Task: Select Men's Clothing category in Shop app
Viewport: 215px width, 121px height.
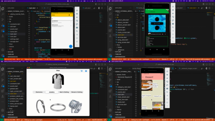Action: tap(64, 92)
